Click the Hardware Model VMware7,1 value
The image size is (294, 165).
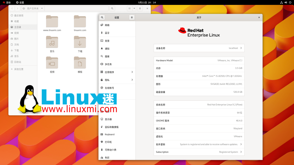coord(230,60)
